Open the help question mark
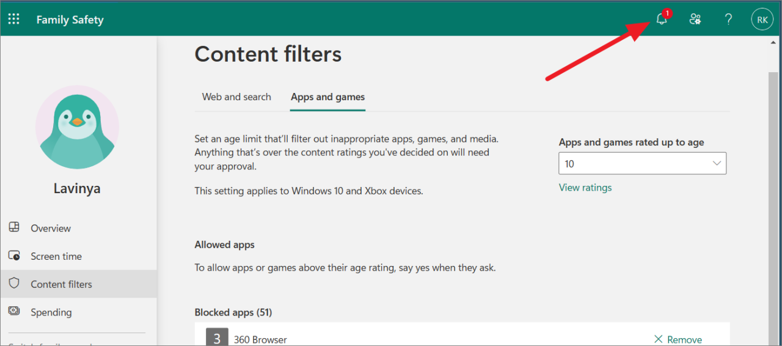This screenshot has width=782, height=346. click(728, 19)
